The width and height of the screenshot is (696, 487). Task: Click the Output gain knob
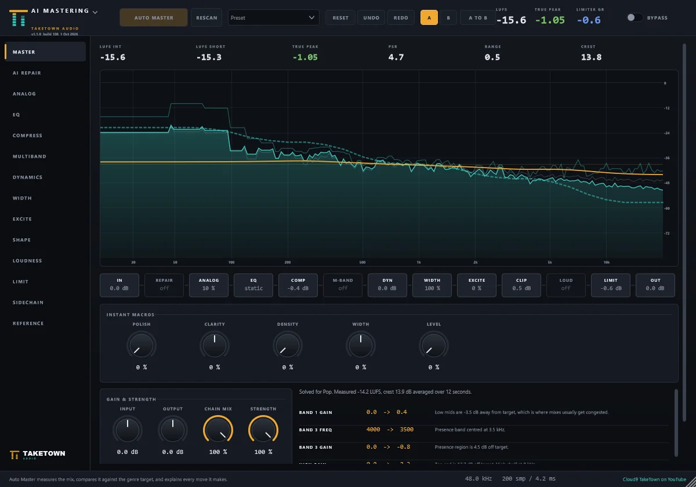(173, 430)
